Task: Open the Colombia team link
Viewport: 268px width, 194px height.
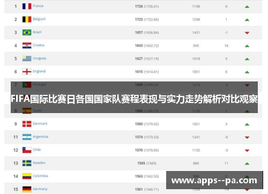Action: click(40, 176)
